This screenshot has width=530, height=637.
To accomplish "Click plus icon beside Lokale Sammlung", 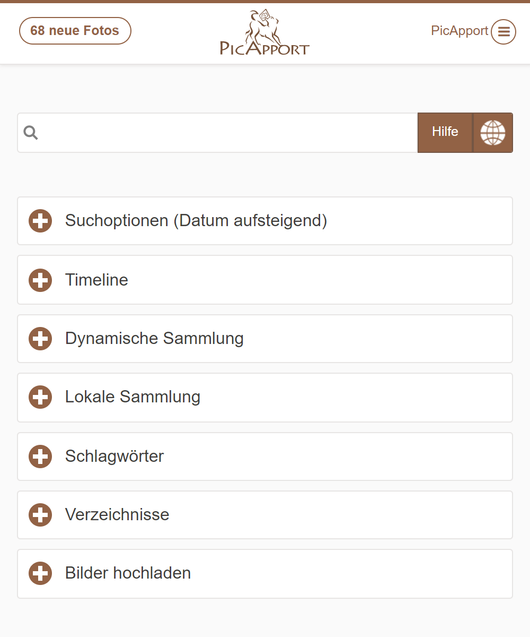I will click(40, 397).
